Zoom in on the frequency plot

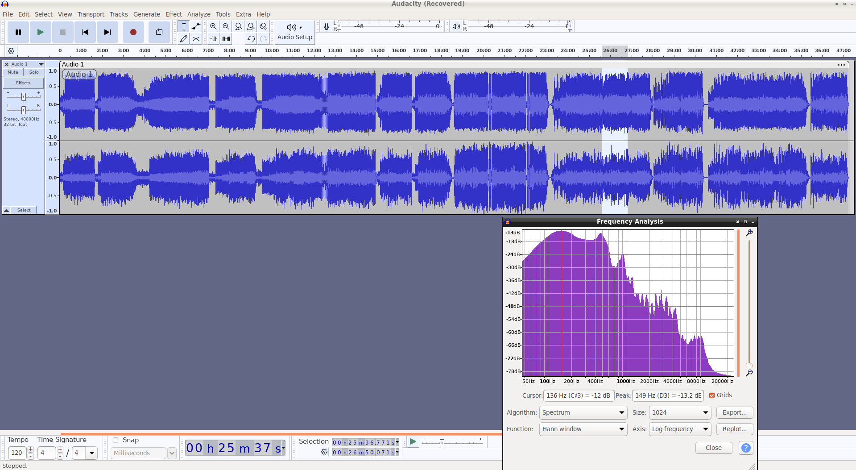pos(749,233)
